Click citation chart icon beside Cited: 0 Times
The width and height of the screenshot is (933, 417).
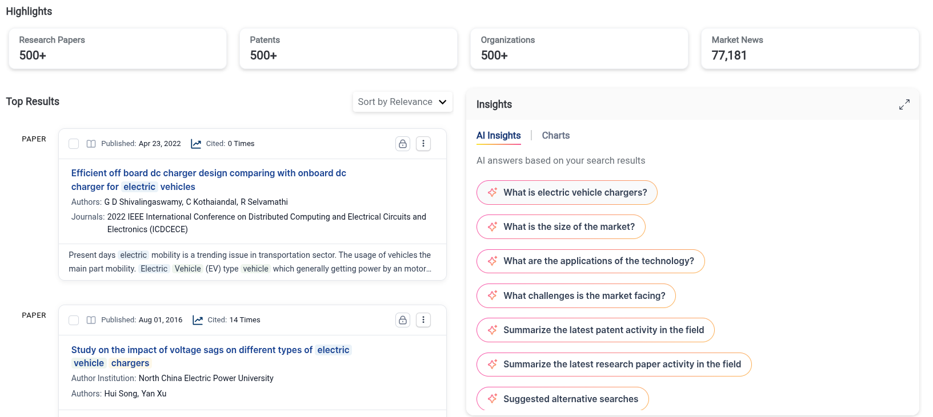(x=196, y=144)
